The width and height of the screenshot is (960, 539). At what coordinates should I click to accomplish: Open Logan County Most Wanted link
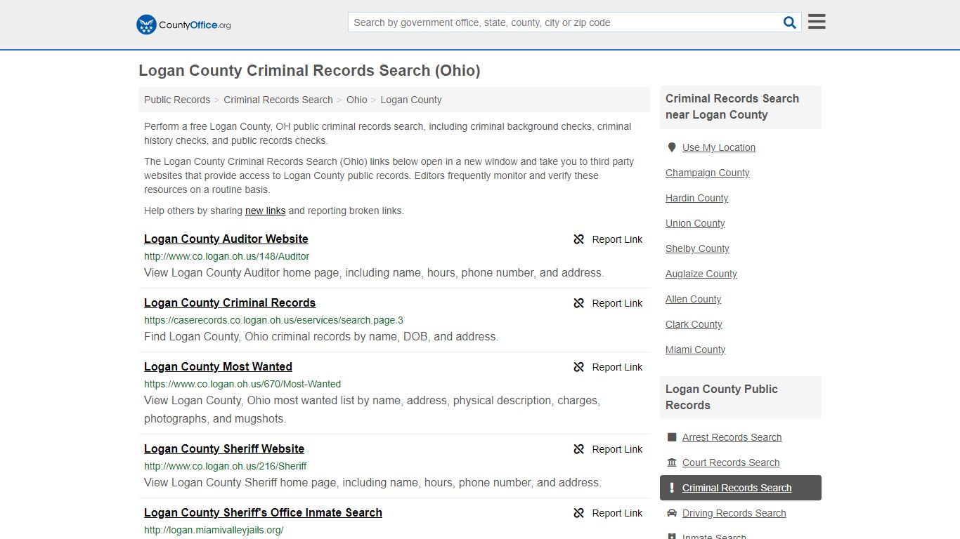(218, 366)
